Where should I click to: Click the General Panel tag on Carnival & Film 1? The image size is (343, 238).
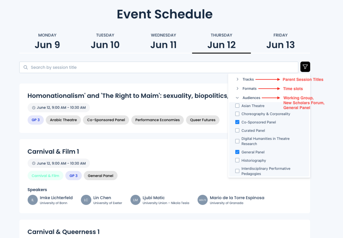click(100, 175)
